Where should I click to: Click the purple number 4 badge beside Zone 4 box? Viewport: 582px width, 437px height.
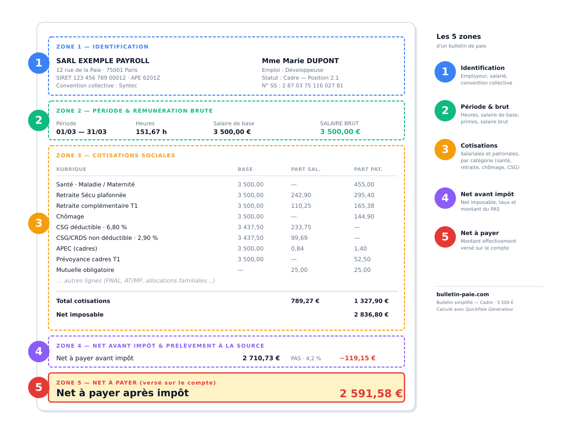tap(39, 352)
